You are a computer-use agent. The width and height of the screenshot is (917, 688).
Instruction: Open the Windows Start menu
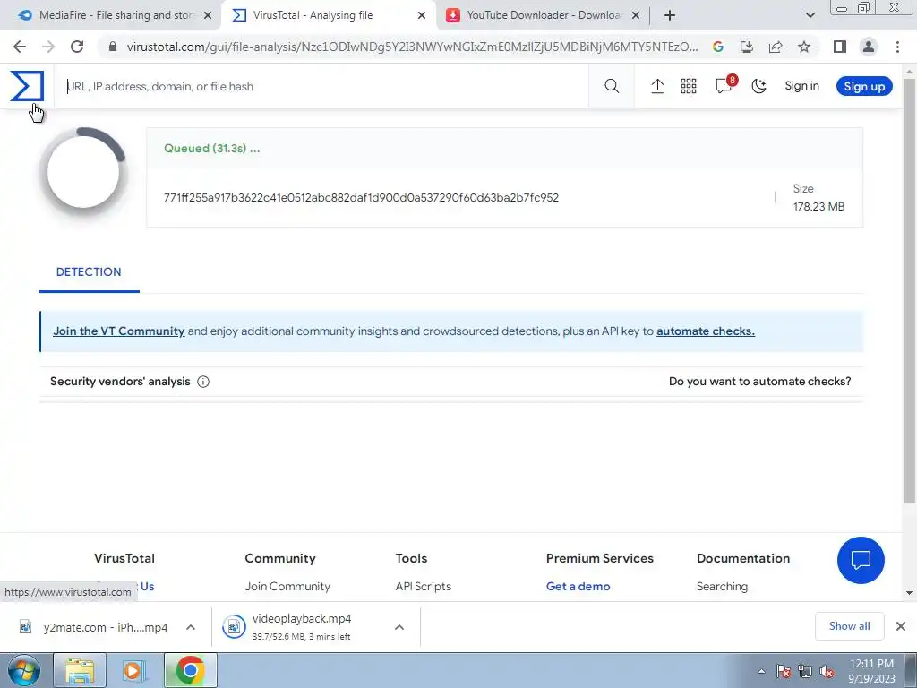click(x=24, y=670)
